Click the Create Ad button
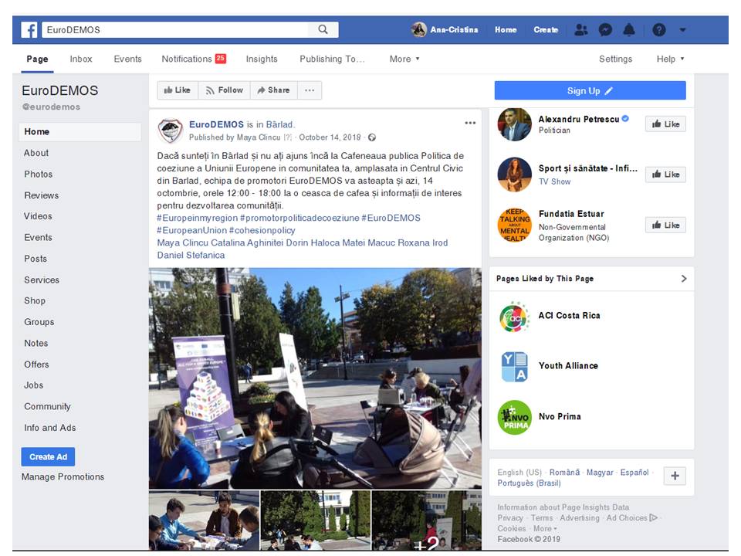741x556 pixels. (48, 456)
